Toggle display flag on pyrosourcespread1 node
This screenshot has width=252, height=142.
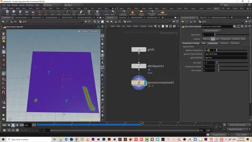[x=145, y=83]
